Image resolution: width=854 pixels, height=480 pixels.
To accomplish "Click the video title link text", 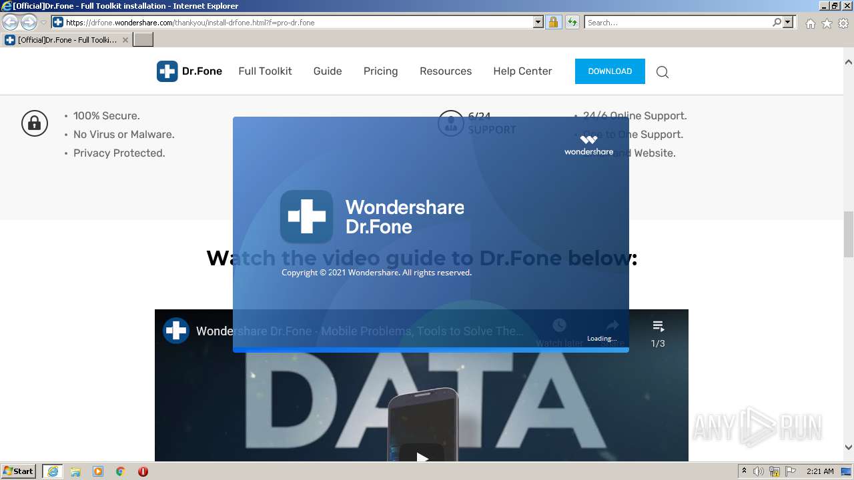I will 360,331.
